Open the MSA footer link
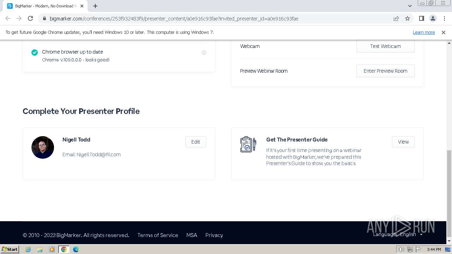The image size is (452, 254). (192, 235)
